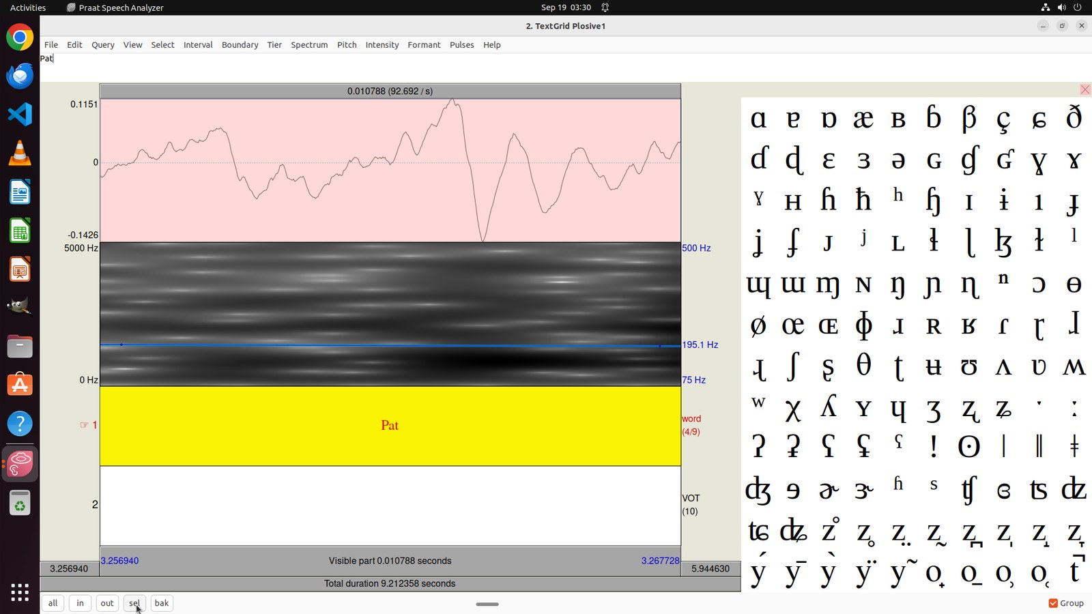
Task: Insert the æ symbol from IPA chart
Action: point(863,119)
